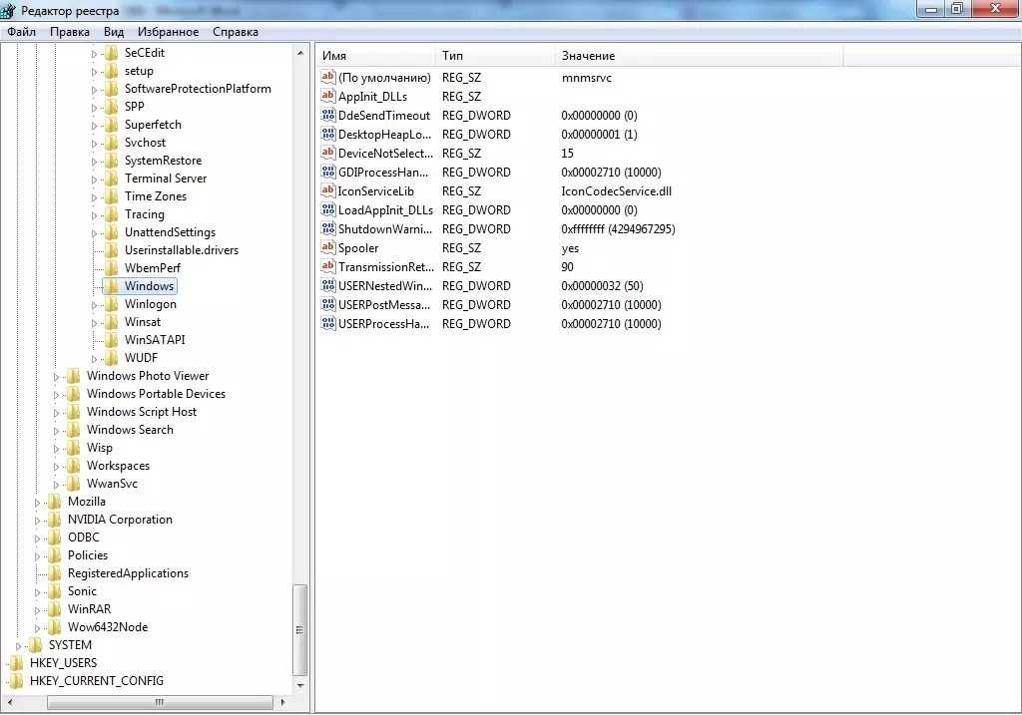Click the DWORD icon beside USERNestedWin value
Image resolution: width=1022 pixels, height=715 pixels.
(328, 286)
